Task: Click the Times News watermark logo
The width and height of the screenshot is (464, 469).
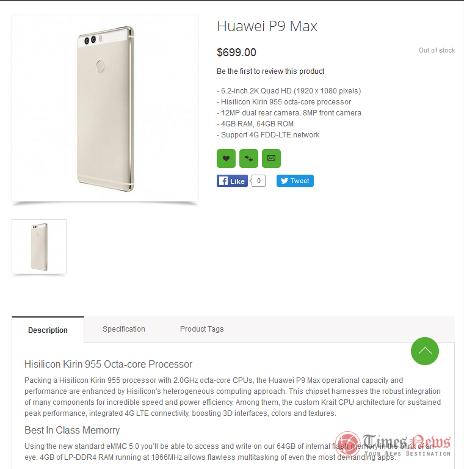Action: coord(393,445)
